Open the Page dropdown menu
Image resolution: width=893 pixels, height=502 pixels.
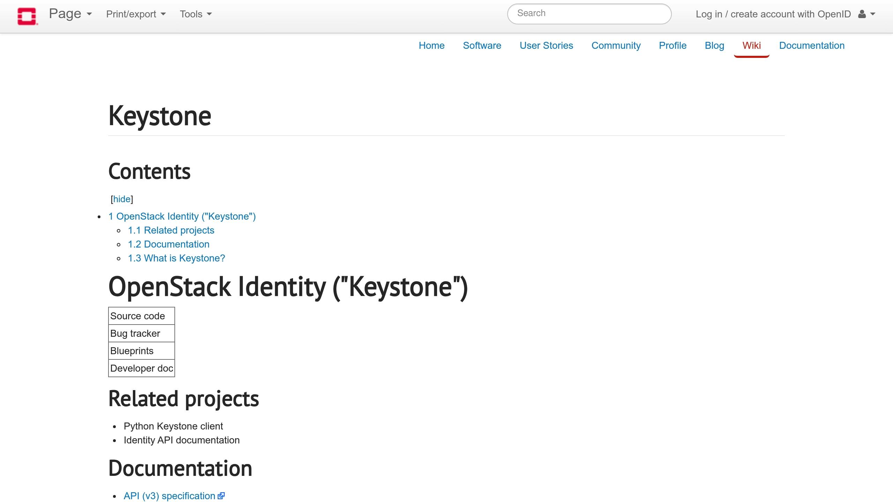click(x=70, y=14)
